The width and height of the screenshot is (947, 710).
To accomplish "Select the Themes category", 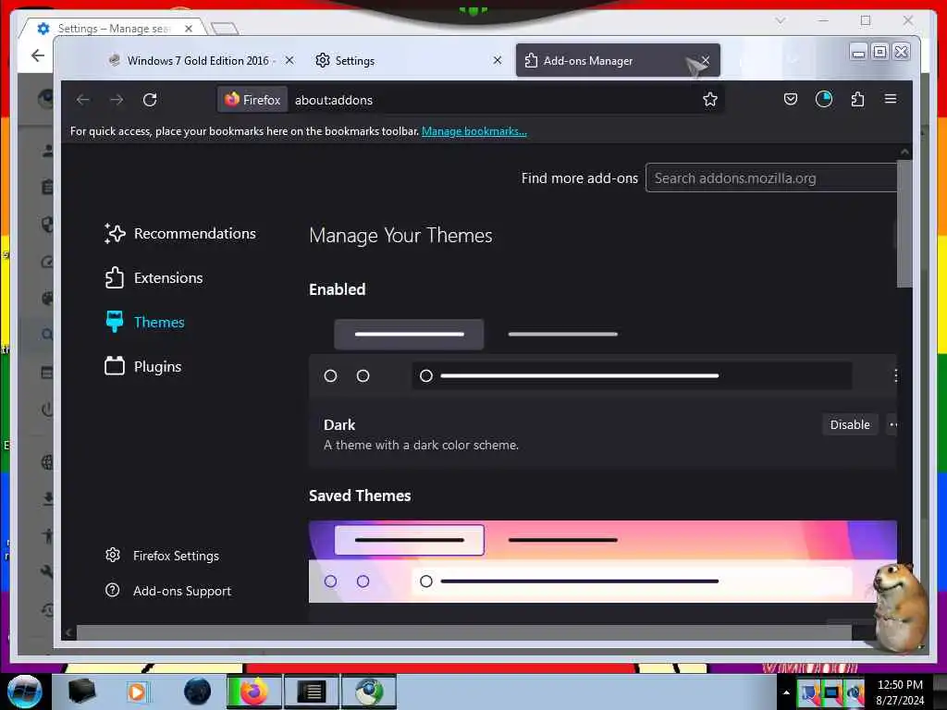I will (x=145, y=322).
